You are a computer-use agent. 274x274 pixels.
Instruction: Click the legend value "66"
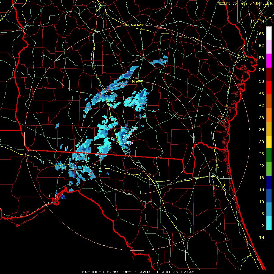coord(262,33)
